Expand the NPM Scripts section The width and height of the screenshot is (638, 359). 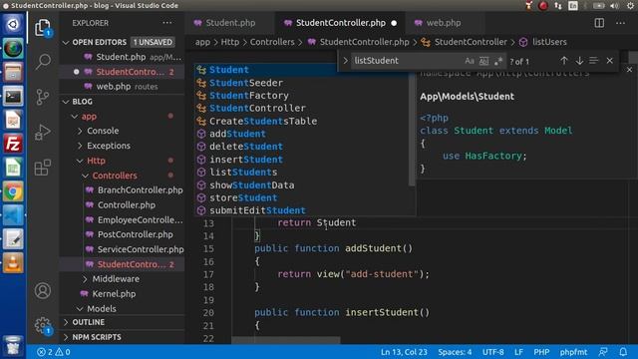66,337
